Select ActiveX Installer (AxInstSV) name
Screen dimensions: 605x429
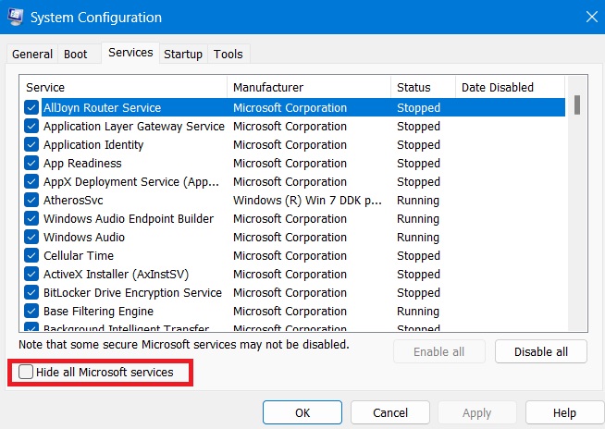coord(117,275)
